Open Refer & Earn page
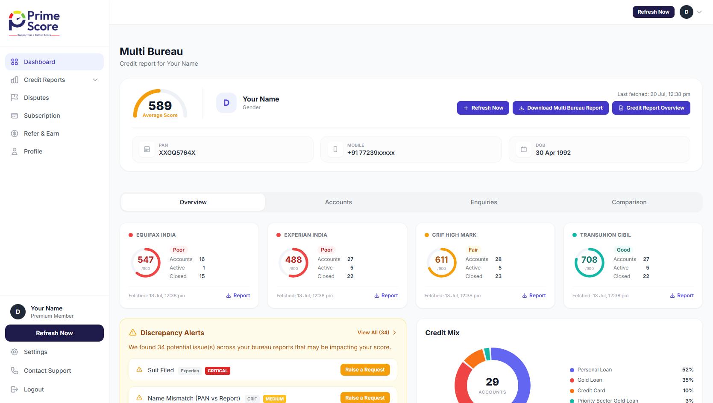 click(54, 133)
